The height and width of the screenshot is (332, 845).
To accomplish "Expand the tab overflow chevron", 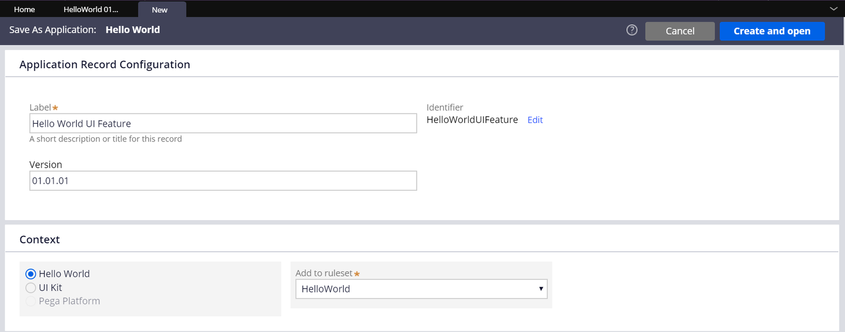I will 833,9.
